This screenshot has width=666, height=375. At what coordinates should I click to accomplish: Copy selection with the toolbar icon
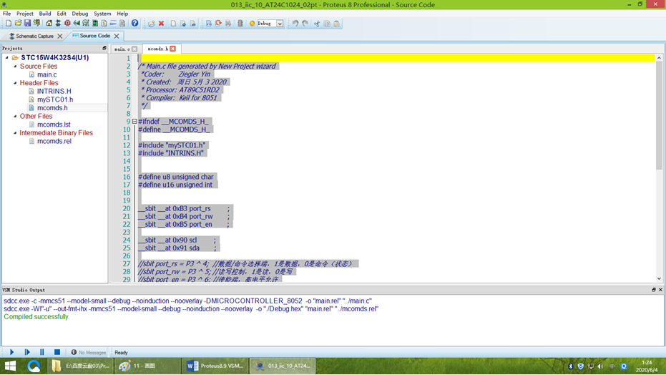pyautogui.click(x=327, y=24)
